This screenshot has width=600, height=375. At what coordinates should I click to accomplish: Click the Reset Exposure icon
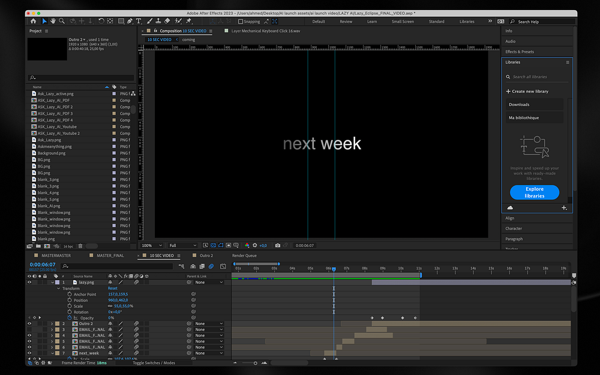(x=255, y=245)
